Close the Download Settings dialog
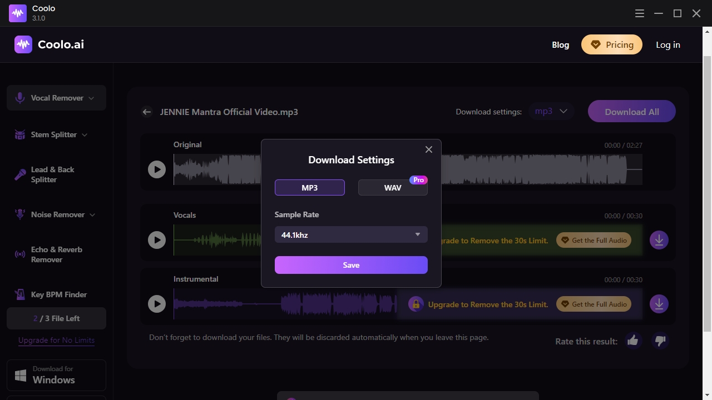The height and width of the screenshot is (400, 712). click(428, 149)
